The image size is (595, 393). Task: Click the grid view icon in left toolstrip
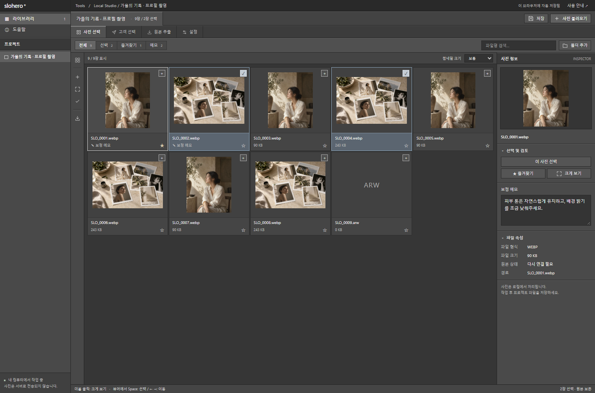tap(78, 60)
